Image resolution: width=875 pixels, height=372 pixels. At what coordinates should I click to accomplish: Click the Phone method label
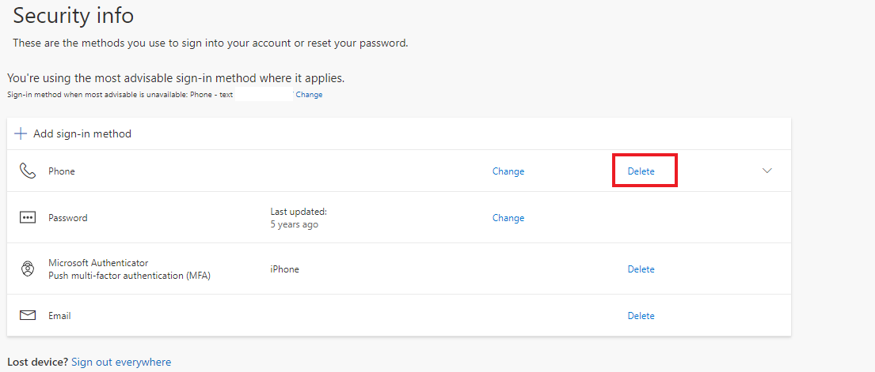point(62,171)
